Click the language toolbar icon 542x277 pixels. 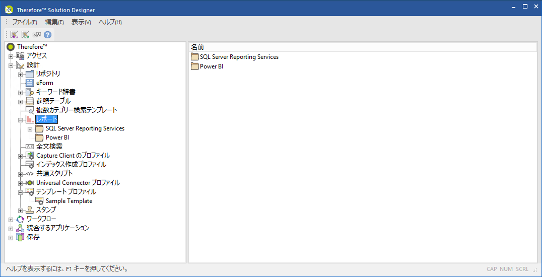37,35
